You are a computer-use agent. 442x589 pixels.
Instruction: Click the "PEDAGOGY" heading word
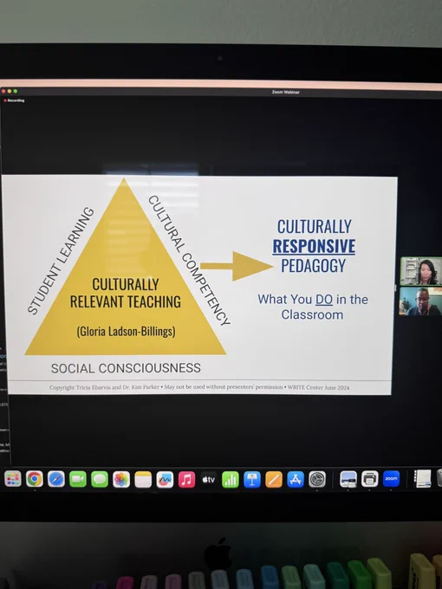coord(314,266)
